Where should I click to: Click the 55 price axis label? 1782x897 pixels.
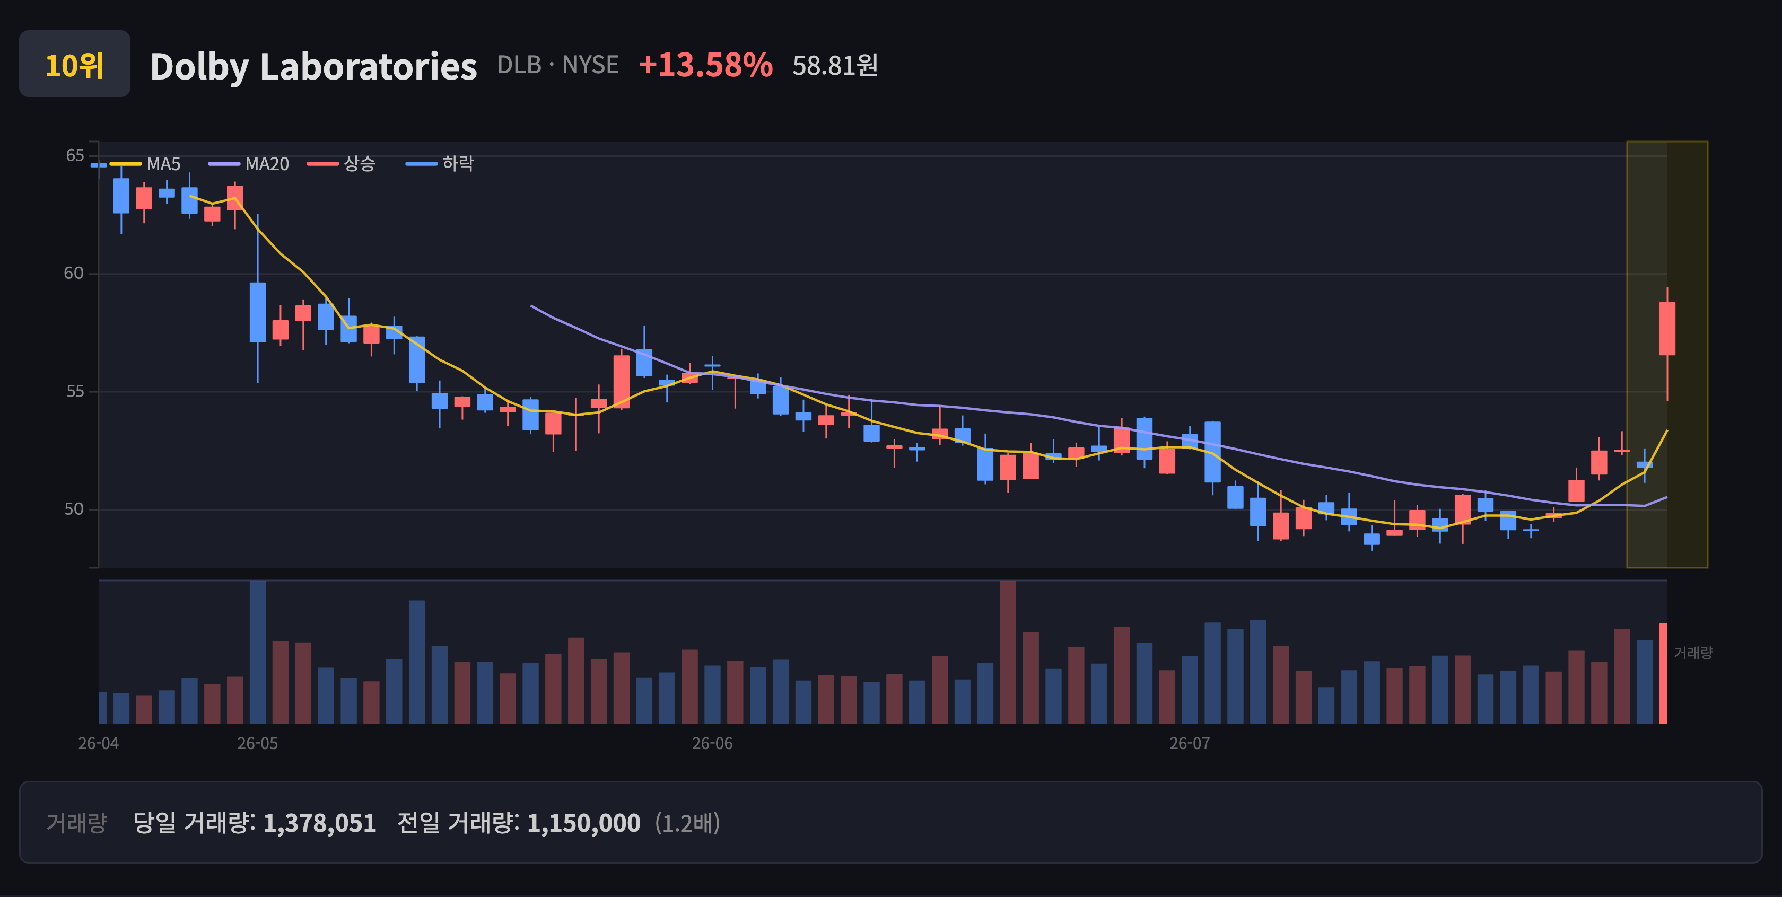coord(75,391)
